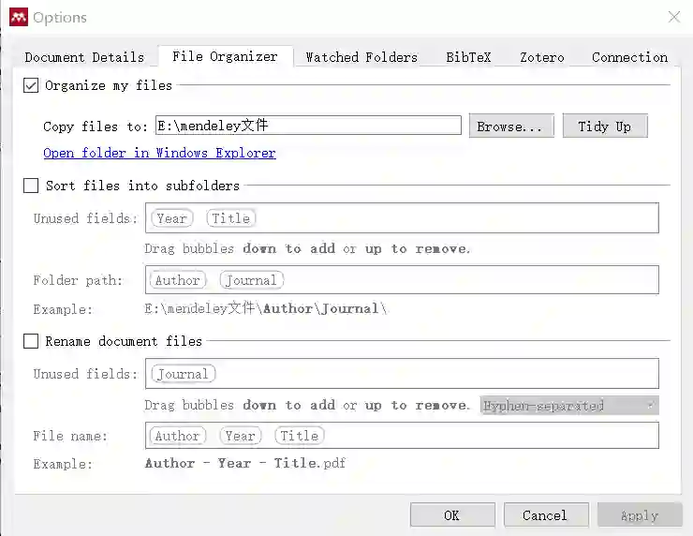Click the Copy files to path field
The image size is (693, 536).
[x=308, y=126]
